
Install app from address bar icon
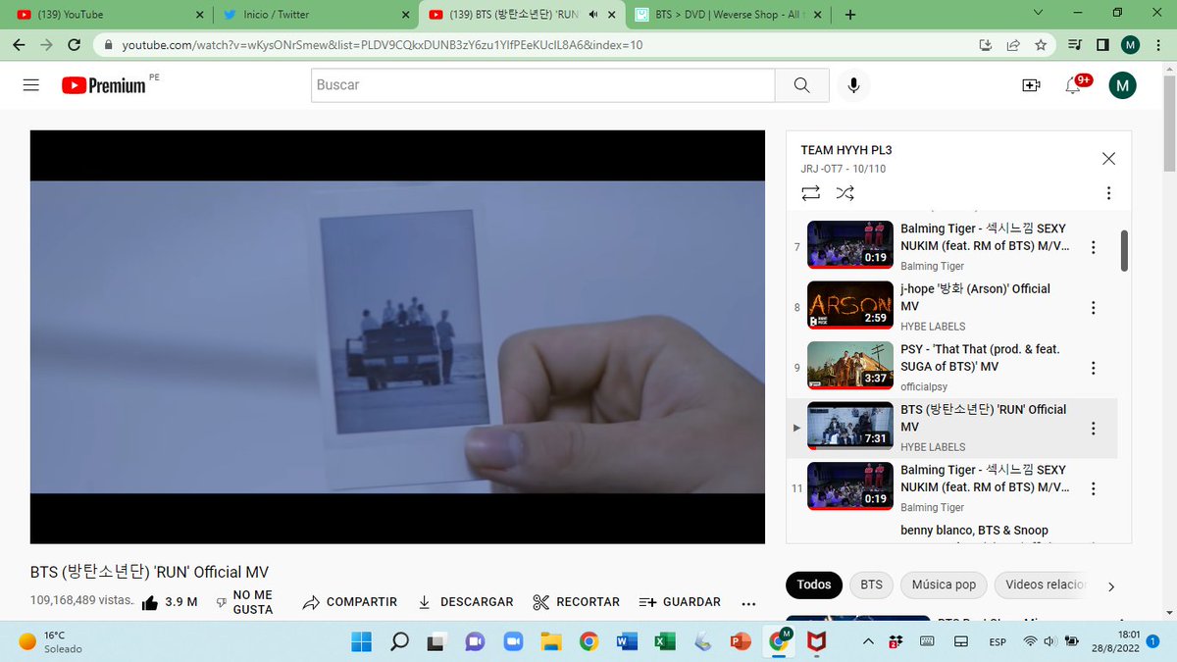pyautogui.click(x=986, y=45)
